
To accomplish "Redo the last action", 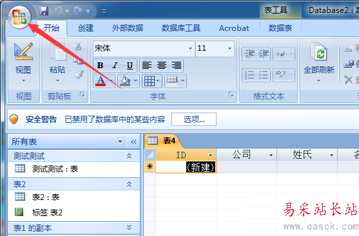I will (x=78, y=10).
